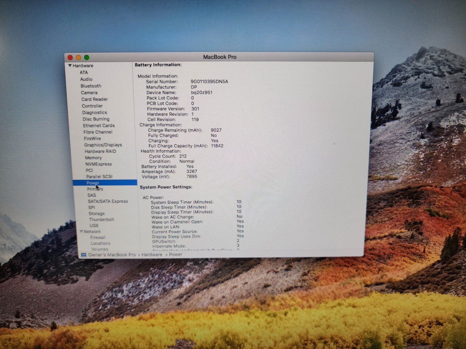The image size is (466, 349).
Task: Select the highlighted Power entry
Action: coord(105,183)
